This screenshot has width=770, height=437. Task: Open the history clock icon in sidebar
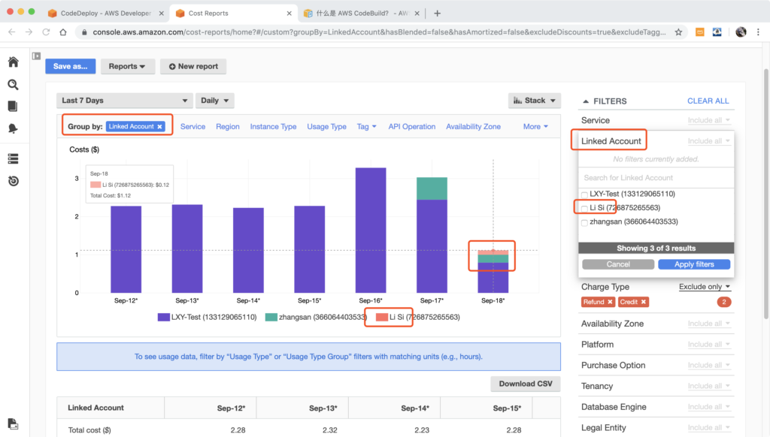coord(14,181)
